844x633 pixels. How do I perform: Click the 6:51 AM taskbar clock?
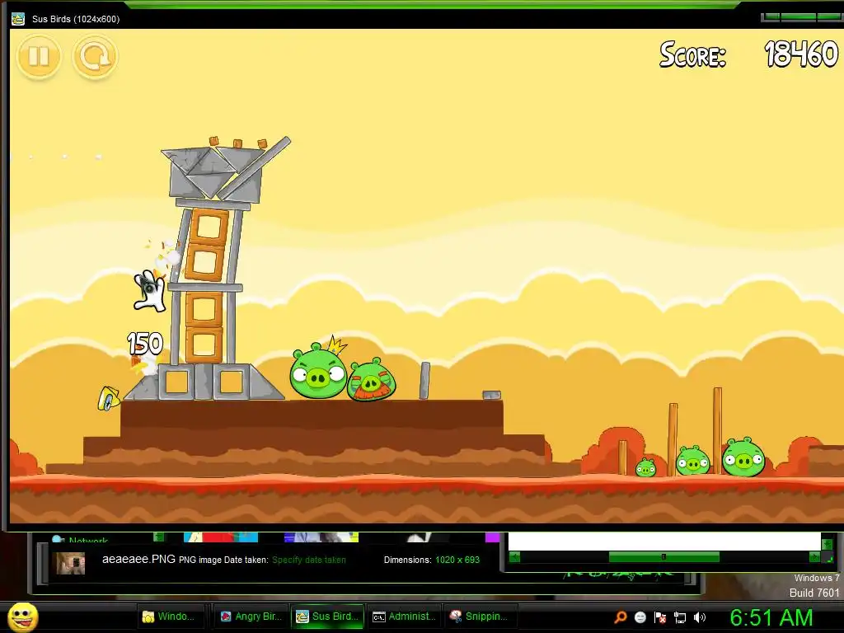(x=771, y=617)
